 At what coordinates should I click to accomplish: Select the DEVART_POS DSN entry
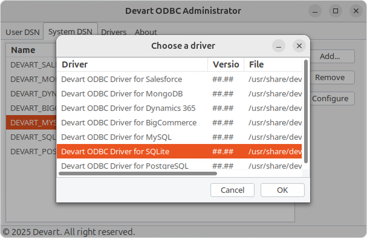31,152
